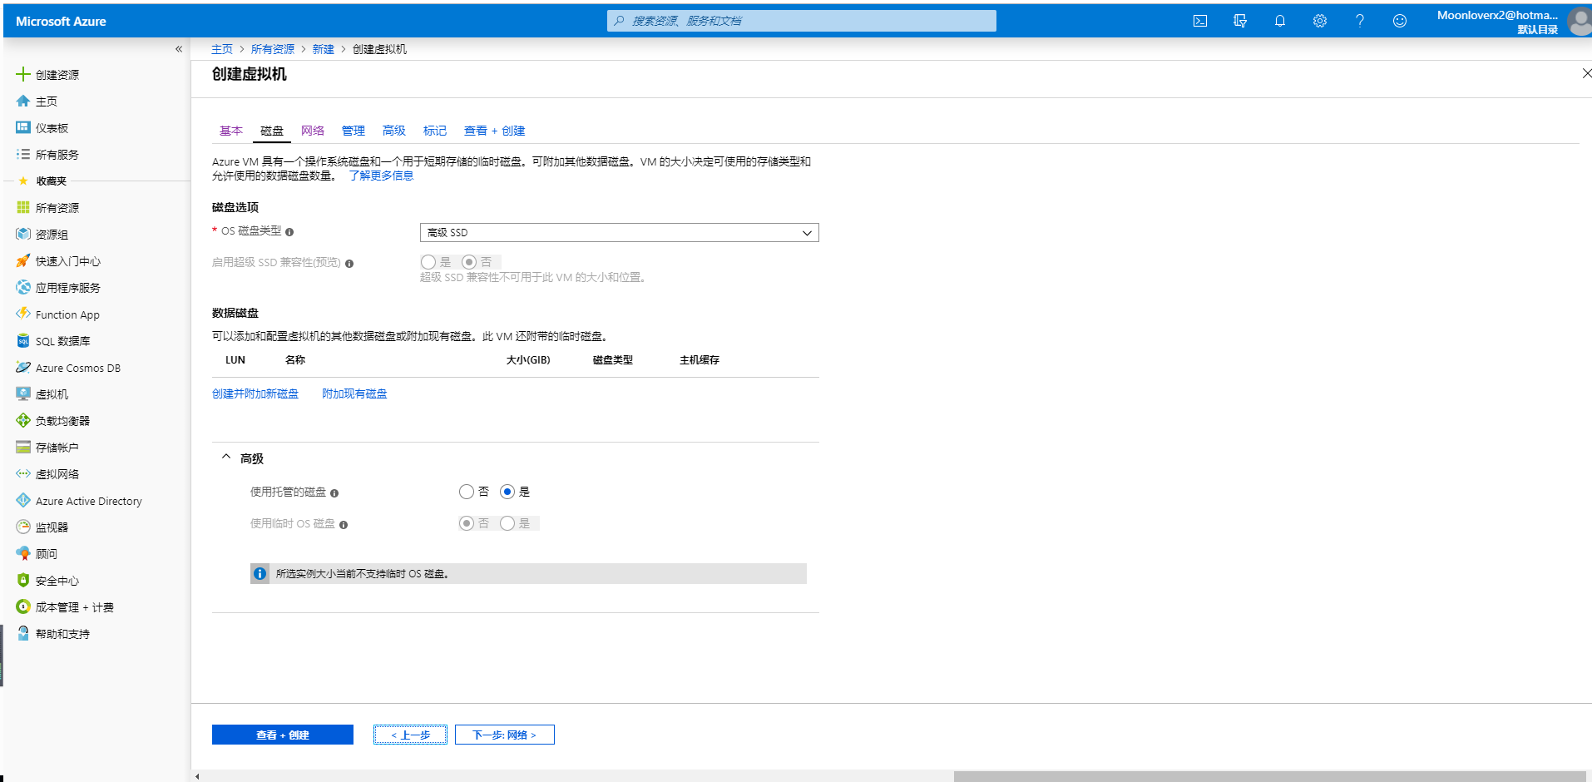
Task: Click the blue 查看 + 创建 button
Action: 283,735
